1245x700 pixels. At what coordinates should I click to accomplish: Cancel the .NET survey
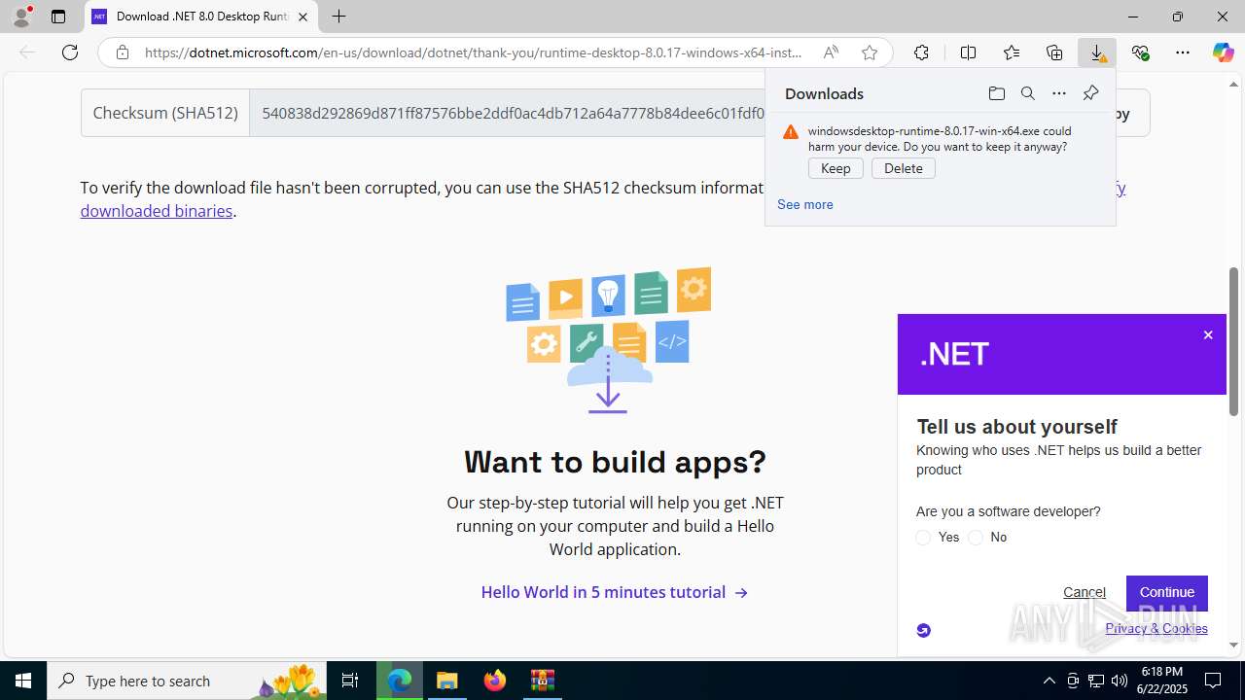(1084, 592)
